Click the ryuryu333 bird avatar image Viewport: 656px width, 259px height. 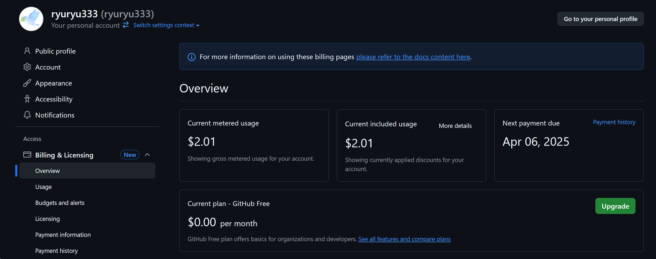tap(31, 19)
